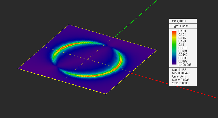Click the 0.11 scale value
The height and width of the screenshot is (118, 218).
click(x=181, y=45)
